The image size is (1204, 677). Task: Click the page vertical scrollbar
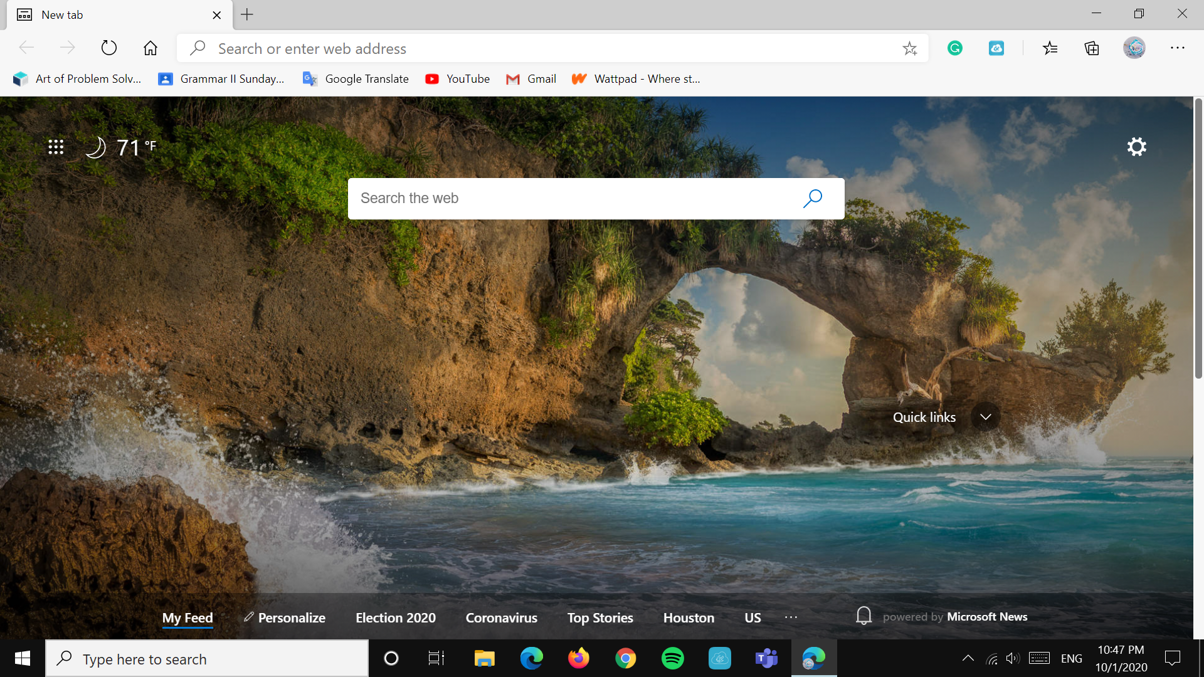tap(1198, 238)
